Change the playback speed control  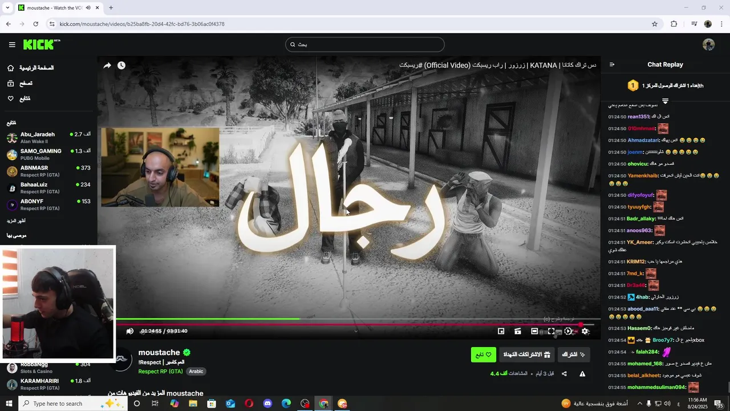pos(568,331)
